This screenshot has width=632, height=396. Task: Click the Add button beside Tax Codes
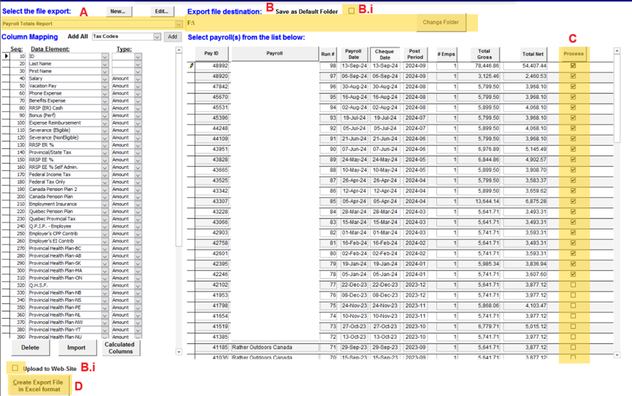[x=172, y=37]
